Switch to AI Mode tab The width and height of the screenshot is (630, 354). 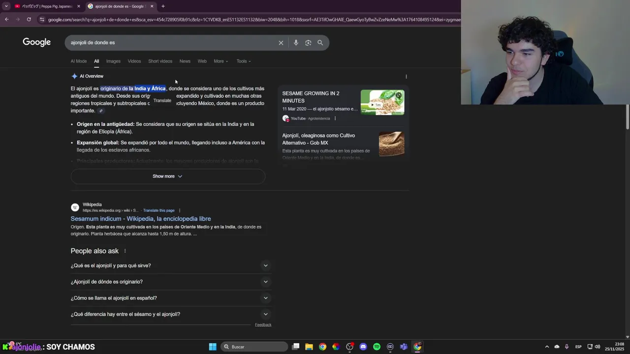[x=78, y=61]
